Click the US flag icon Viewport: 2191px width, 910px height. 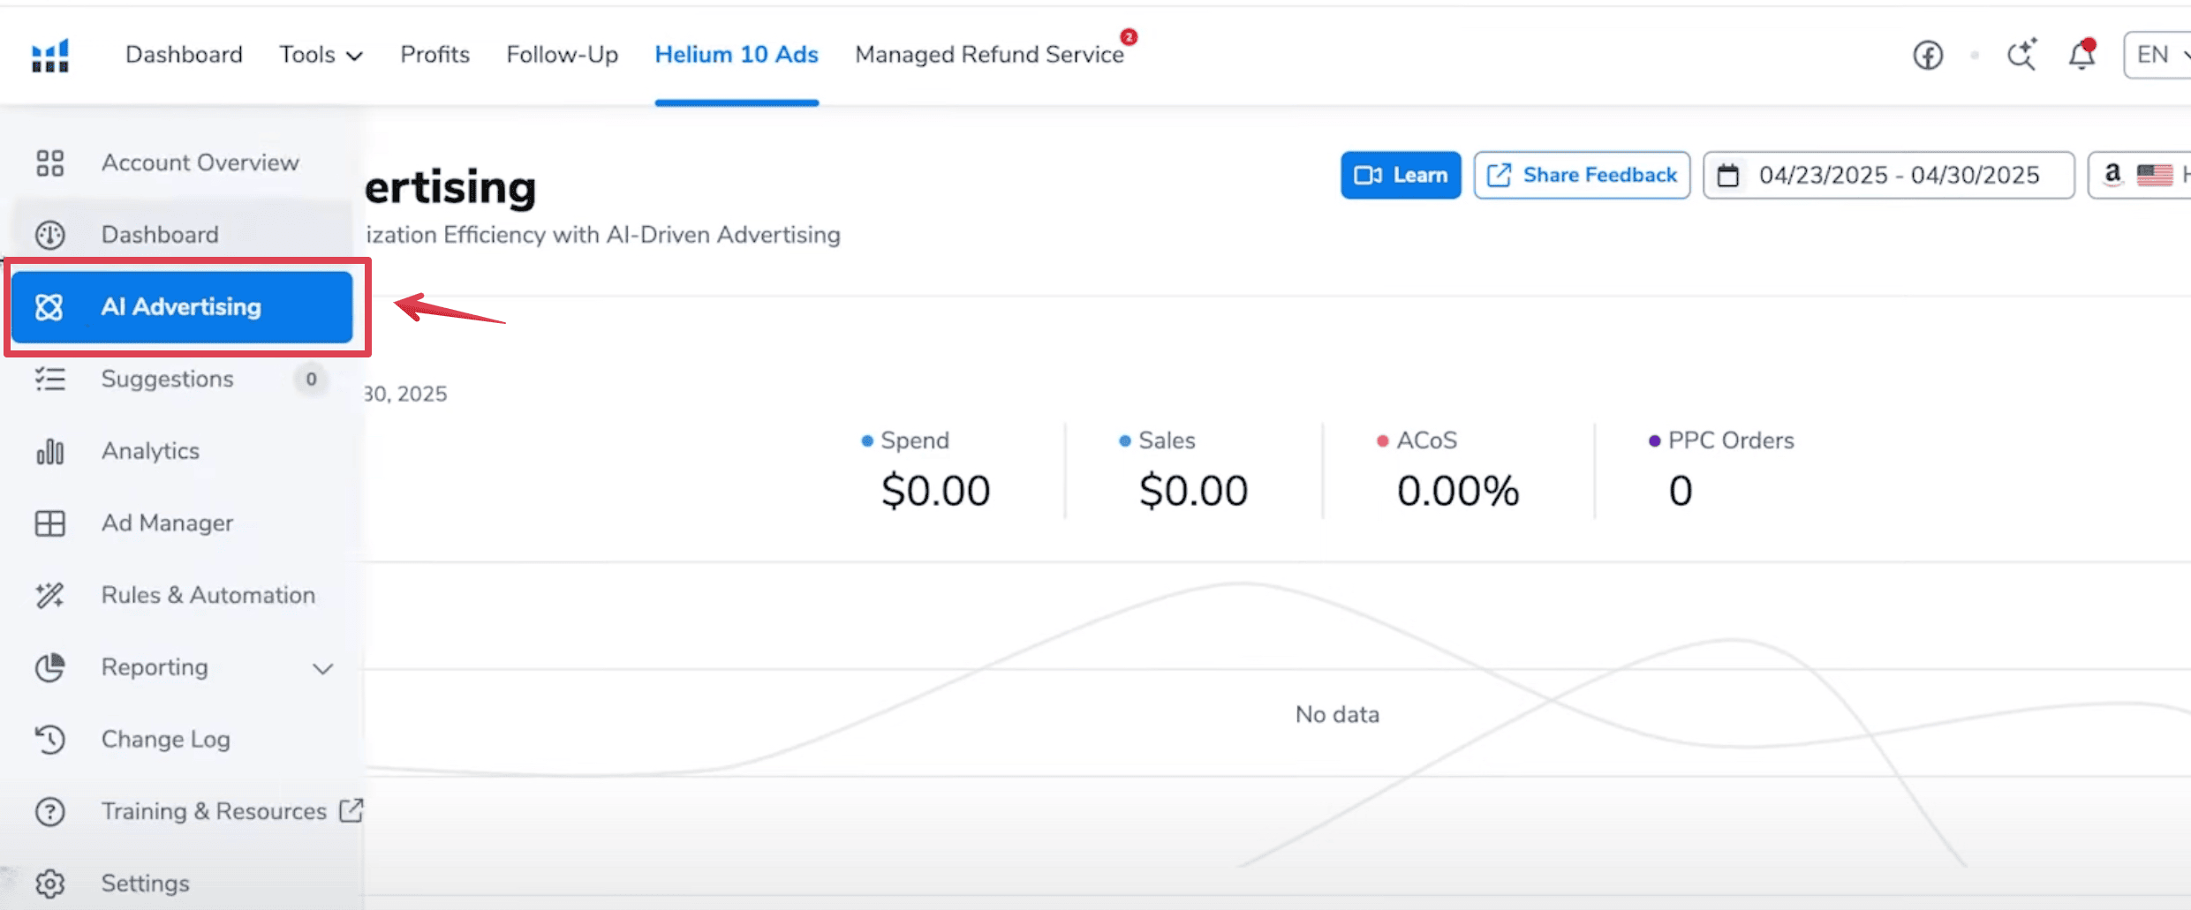tap(2155, 175)
